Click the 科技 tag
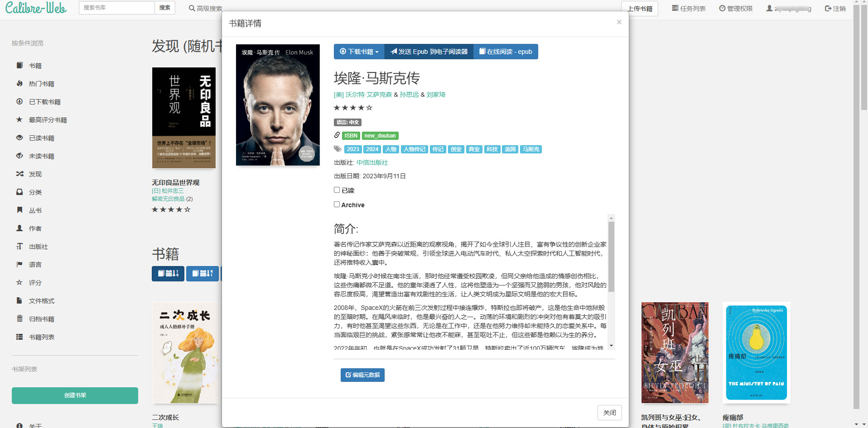The image size is (868, 428). (492, 149)
